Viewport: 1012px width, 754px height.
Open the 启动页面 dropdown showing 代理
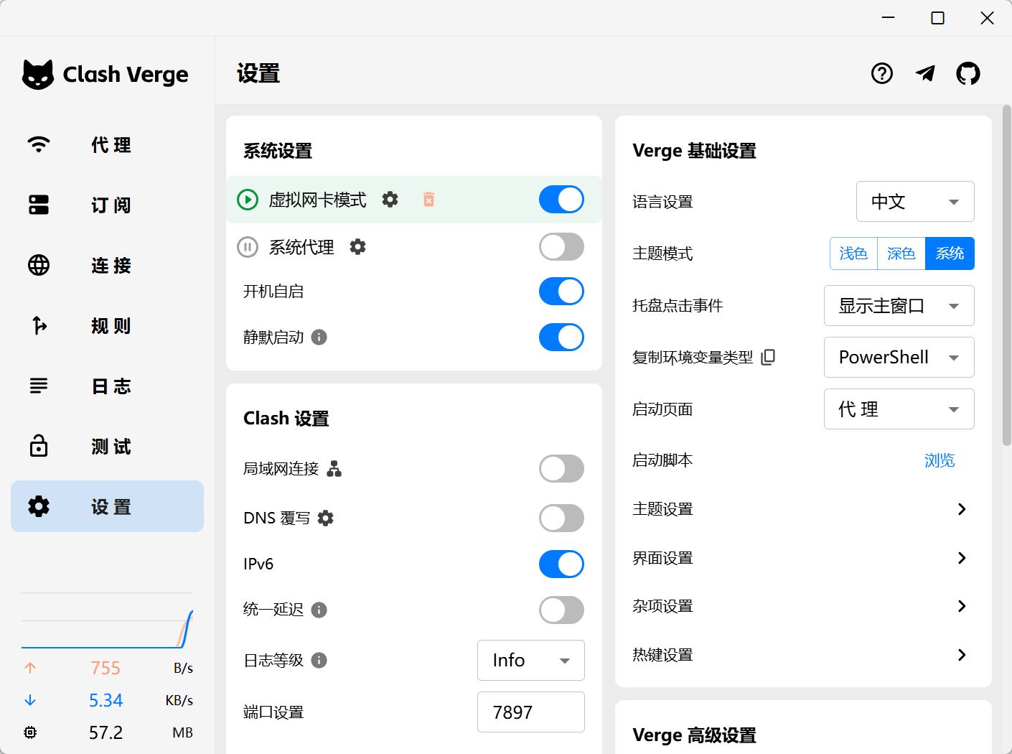click(x=899, y=409)
